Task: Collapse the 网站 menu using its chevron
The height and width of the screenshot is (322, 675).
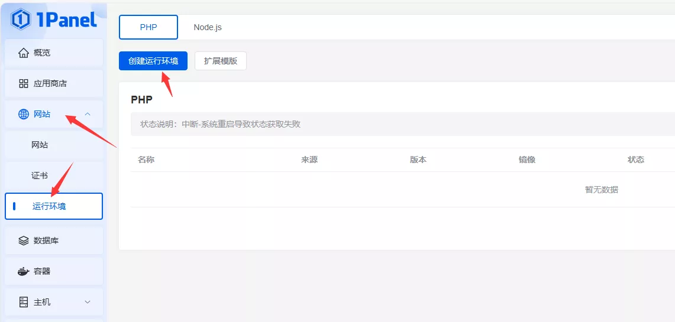Action: click(88, 114)
